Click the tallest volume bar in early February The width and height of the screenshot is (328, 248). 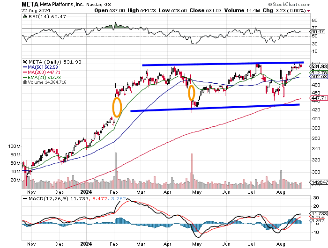116,170
